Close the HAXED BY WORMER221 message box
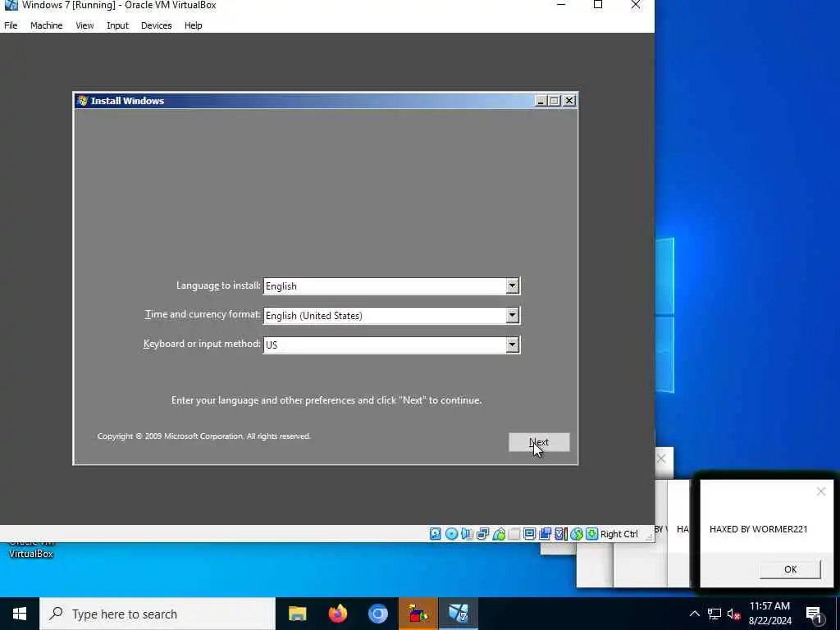Viewport: 840px width, 630px height. tap(820, 491)
